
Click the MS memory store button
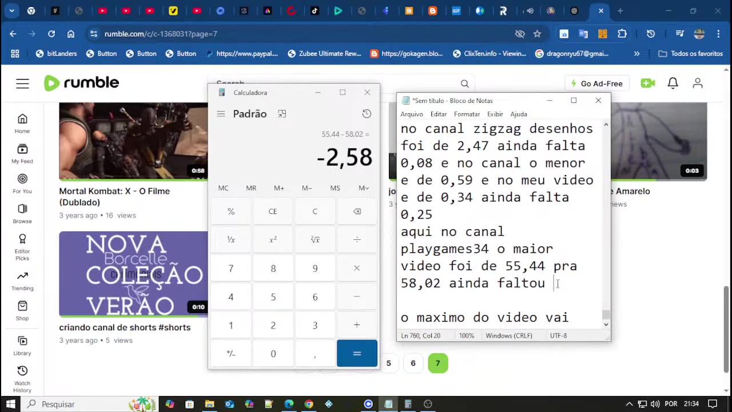[x=335, y=188]
